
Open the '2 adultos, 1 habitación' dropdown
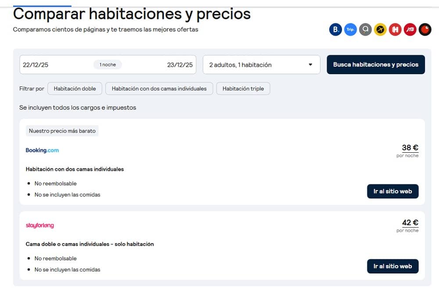(262, 65)
